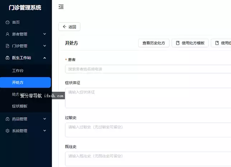Click the 既往史 field label

[71, 147]
